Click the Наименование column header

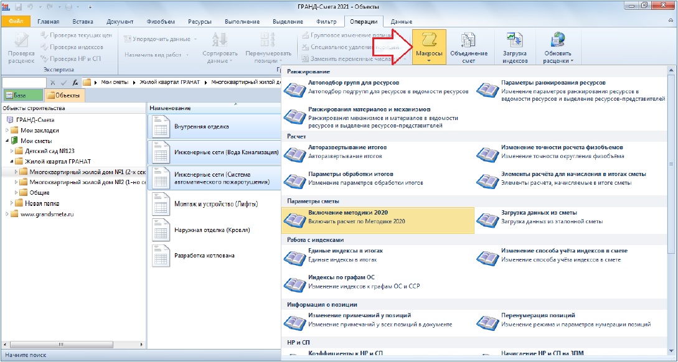point(214,108)
